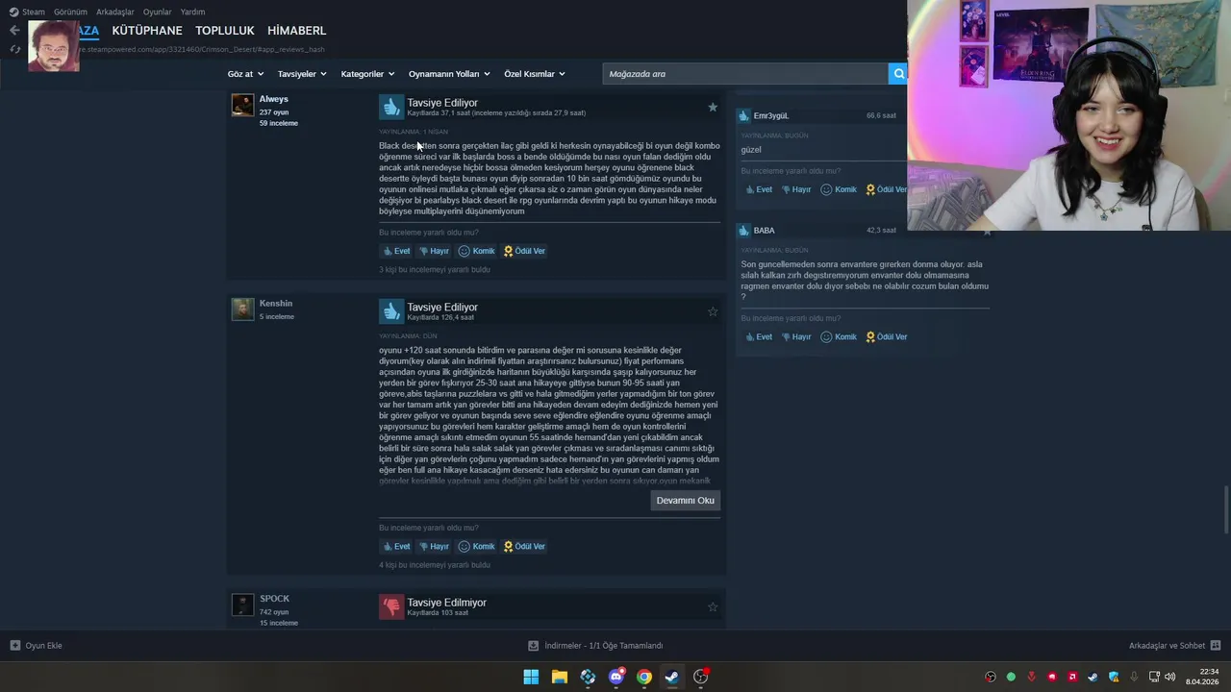
Task: Open the Yardım menu
Action: coord(192,12)
